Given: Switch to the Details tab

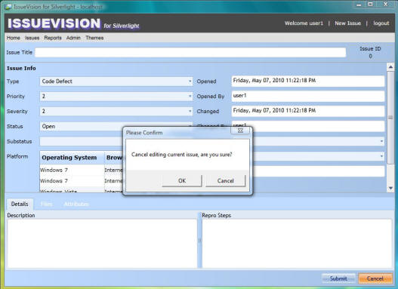Looking at the screenshot, I should point(20,204).
